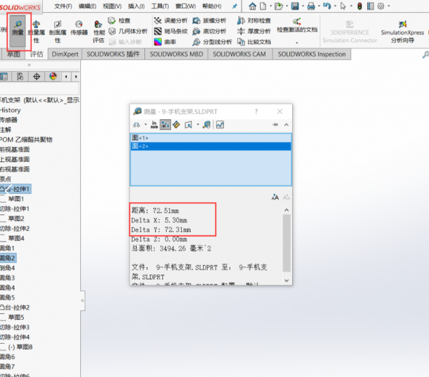The width and height of the screenshot is (429, 377).
Task: Start 误差分析 deviation analysis
Action: tap(171, 21)
